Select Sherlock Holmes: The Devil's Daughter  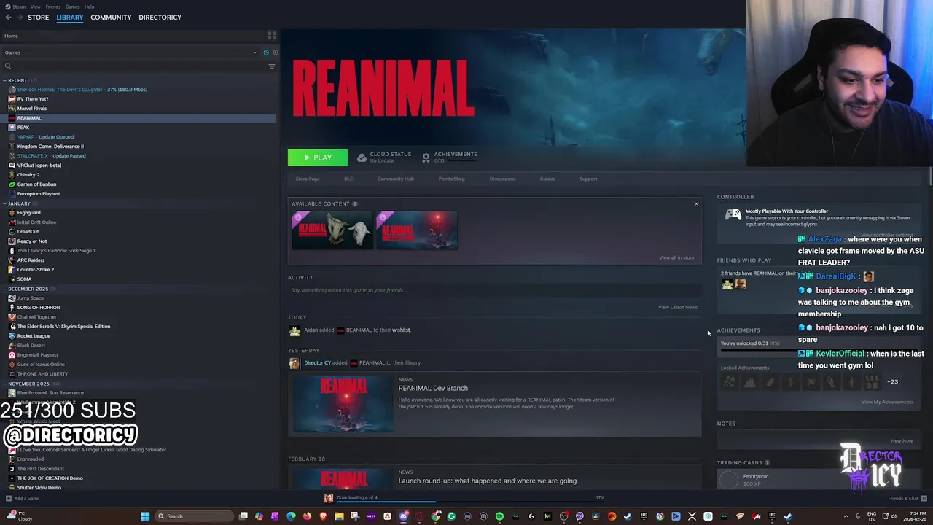click(82, 90)
